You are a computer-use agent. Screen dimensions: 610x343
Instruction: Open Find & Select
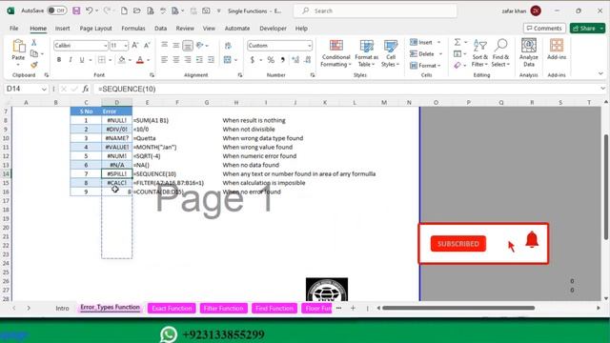(x=500, y=53)
